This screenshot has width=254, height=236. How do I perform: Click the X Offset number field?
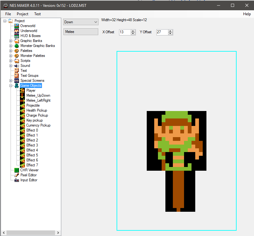[x=125, y=32]
